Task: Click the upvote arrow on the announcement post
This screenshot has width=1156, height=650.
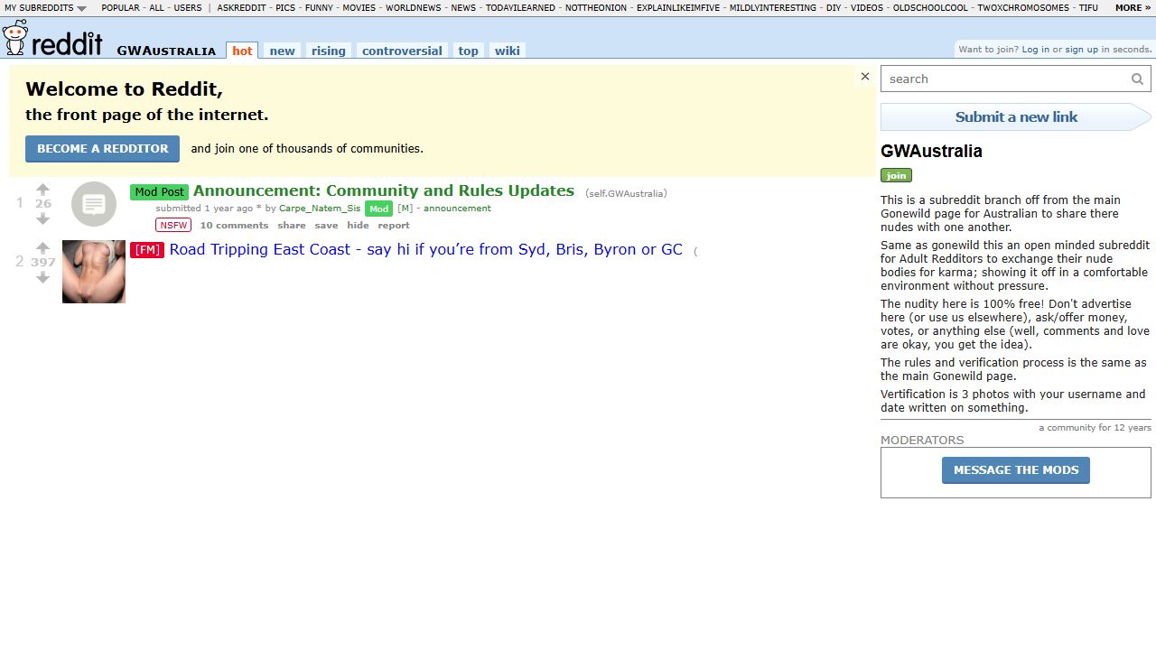Action: coord(42,189)
